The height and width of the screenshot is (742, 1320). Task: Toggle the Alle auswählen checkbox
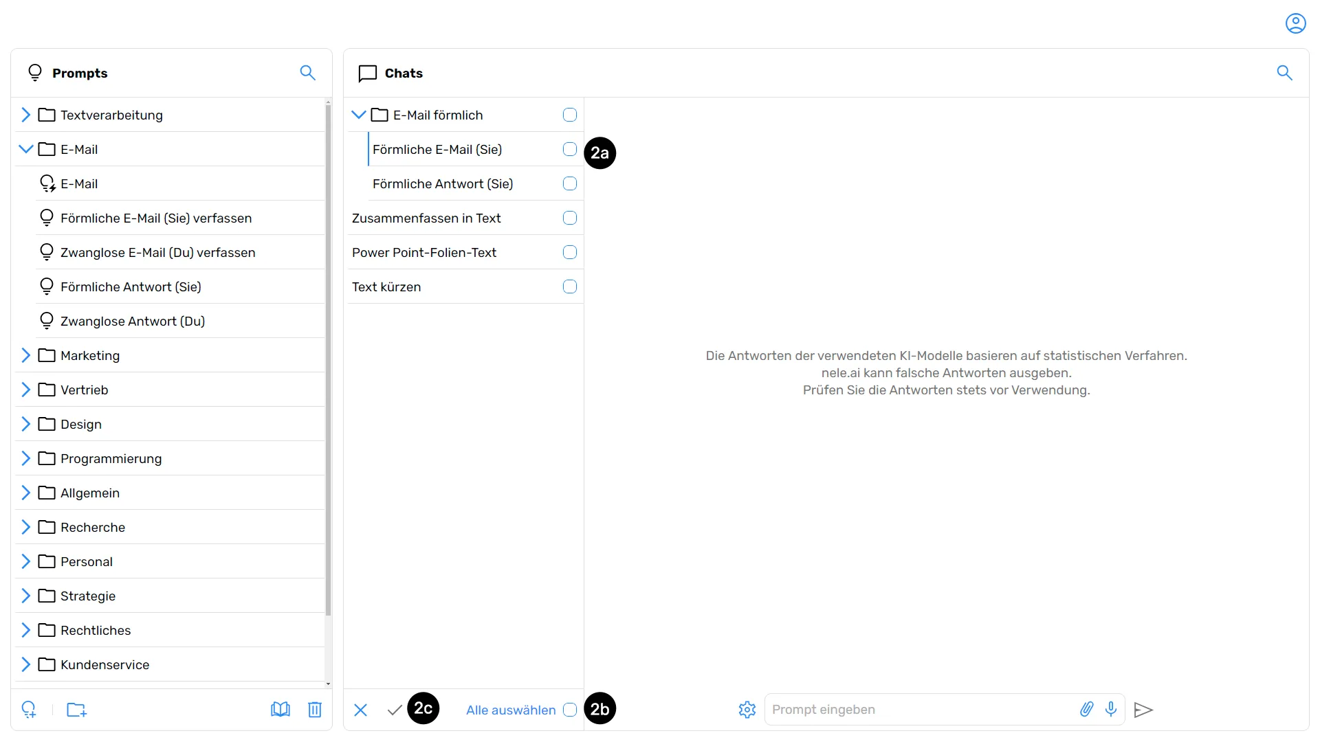coord(570,710)
